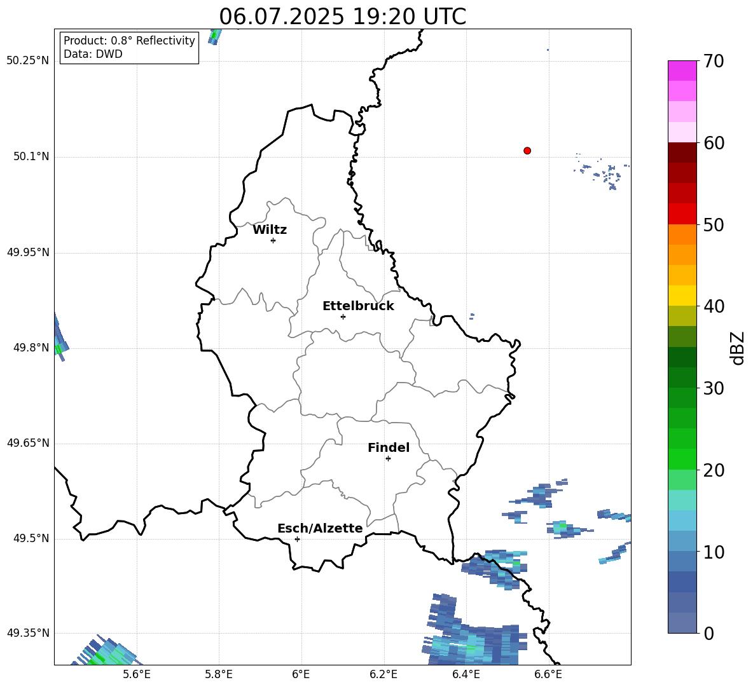This screenshot has height=687, width=753.
Task: Click the magenta 68-70 dBZ color band
Action: click(682, 71)
